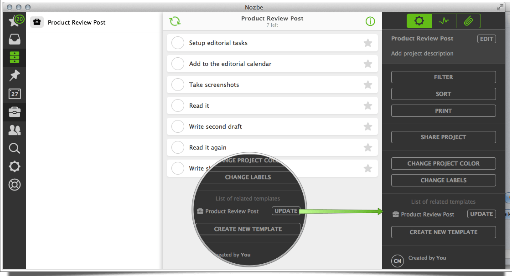This screenshot has height=276, width=512.
Task: Complete the Write second draft task checkbox
Action: pyautogui.click(x=177, y=127)
